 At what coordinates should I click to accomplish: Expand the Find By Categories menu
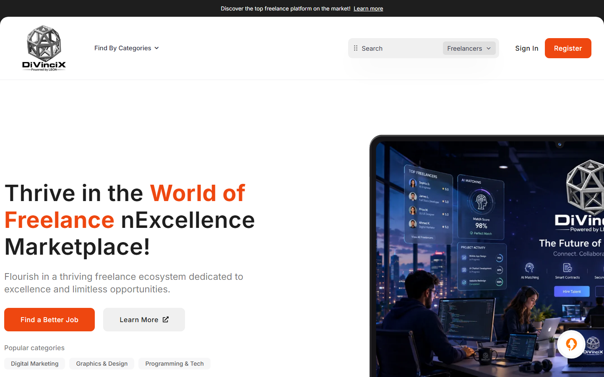pyautogui.click(x=127, y=48)
